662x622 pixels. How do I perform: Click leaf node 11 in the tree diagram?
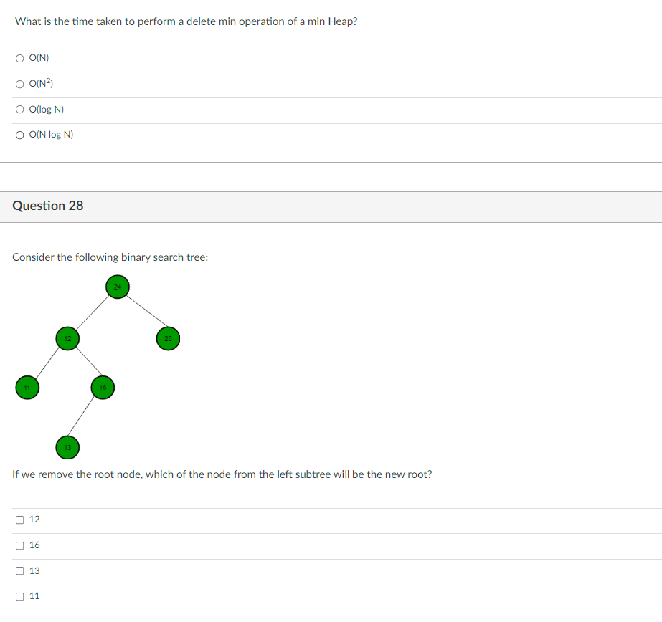(x=27, y=388)
